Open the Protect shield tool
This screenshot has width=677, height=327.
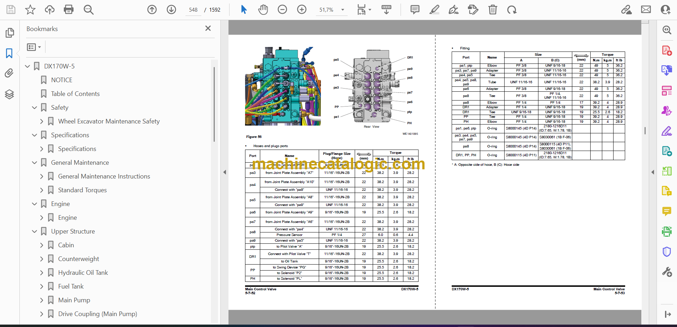666,252
